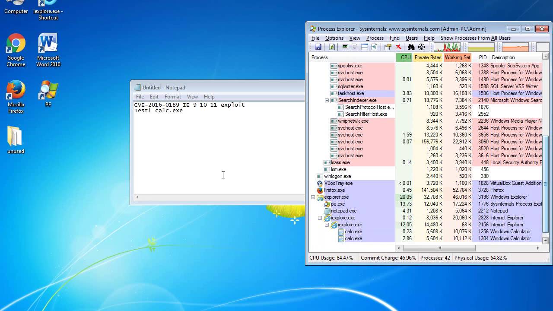This screenshot has height=311, width=553.
Task: Open the Options menu in Process Explorer
Action: point(334,38)
